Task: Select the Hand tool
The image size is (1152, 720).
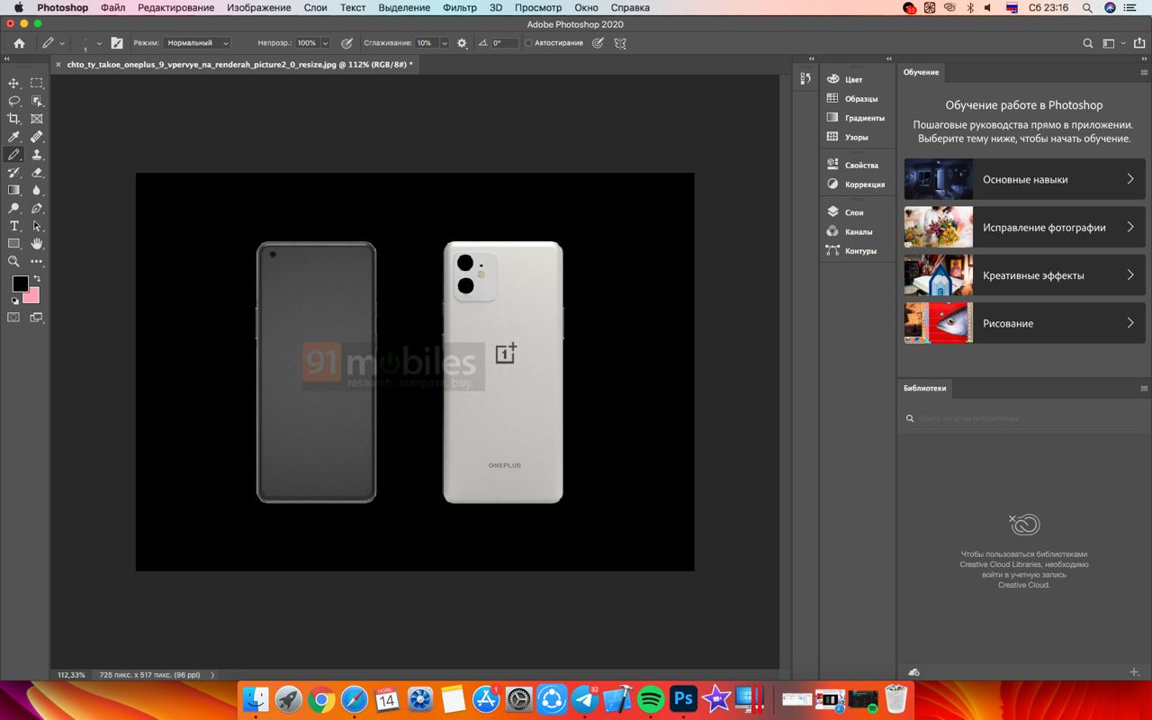Action: tap(37, 243)
